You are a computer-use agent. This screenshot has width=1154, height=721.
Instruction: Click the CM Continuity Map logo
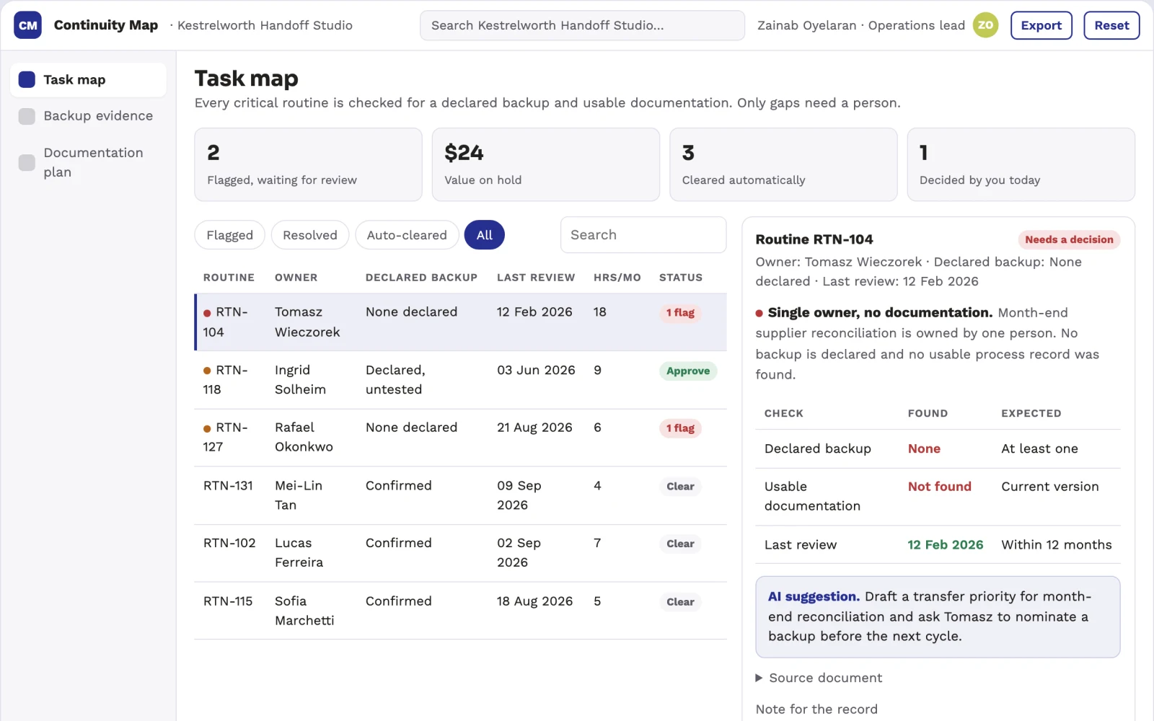(27, 25)
